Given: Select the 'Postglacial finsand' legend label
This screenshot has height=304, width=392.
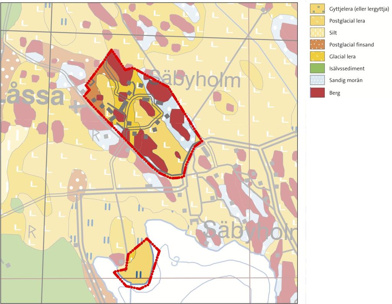Looking at the screenshot, I should [351, 45].
